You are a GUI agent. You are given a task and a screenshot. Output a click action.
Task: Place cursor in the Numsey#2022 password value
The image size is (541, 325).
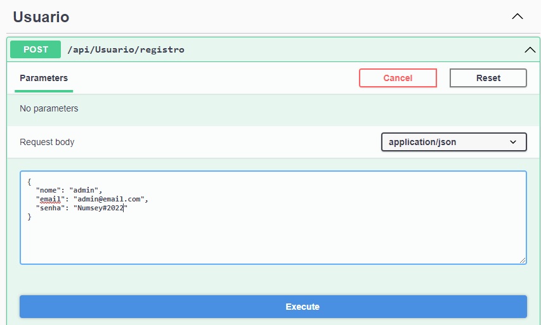coord(100,208)
